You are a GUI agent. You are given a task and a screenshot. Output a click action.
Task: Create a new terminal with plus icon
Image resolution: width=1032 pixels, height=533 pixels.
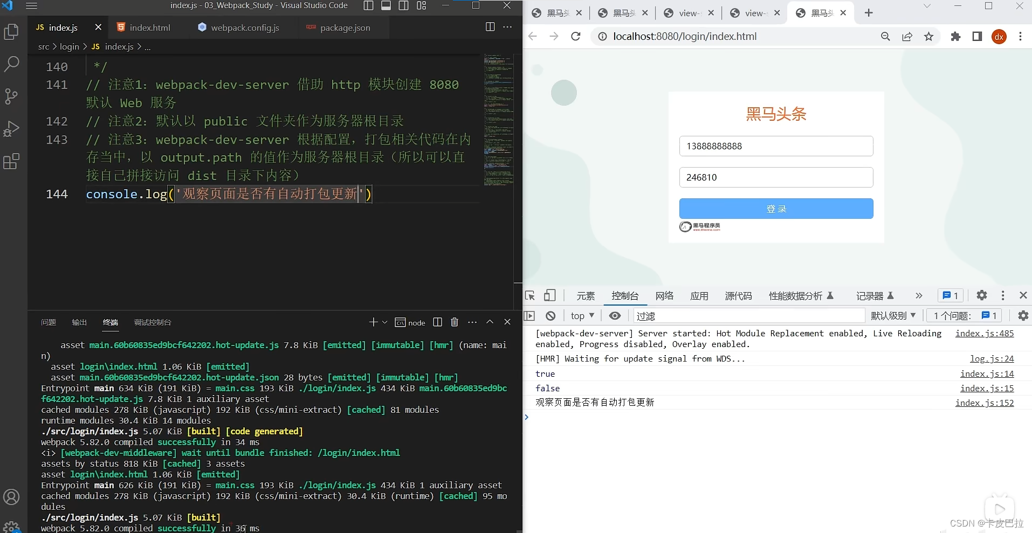tap(373, 322)
